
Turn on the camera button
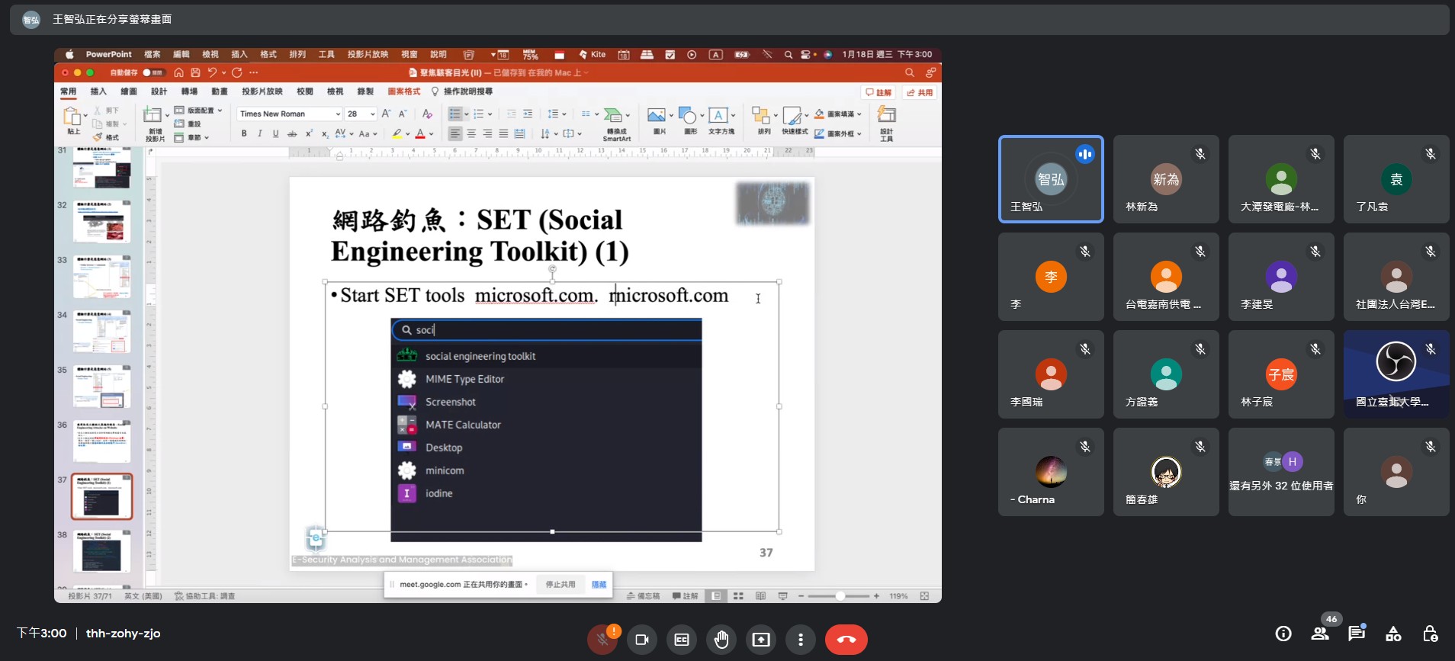(x=642, y=639)
